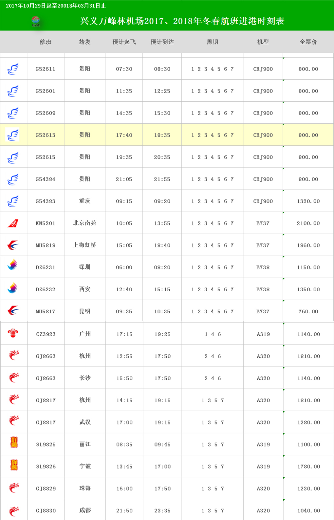Click the China Eastern logo beside MU5818
Screen dimensions: 334x520
tap(13, 245)
